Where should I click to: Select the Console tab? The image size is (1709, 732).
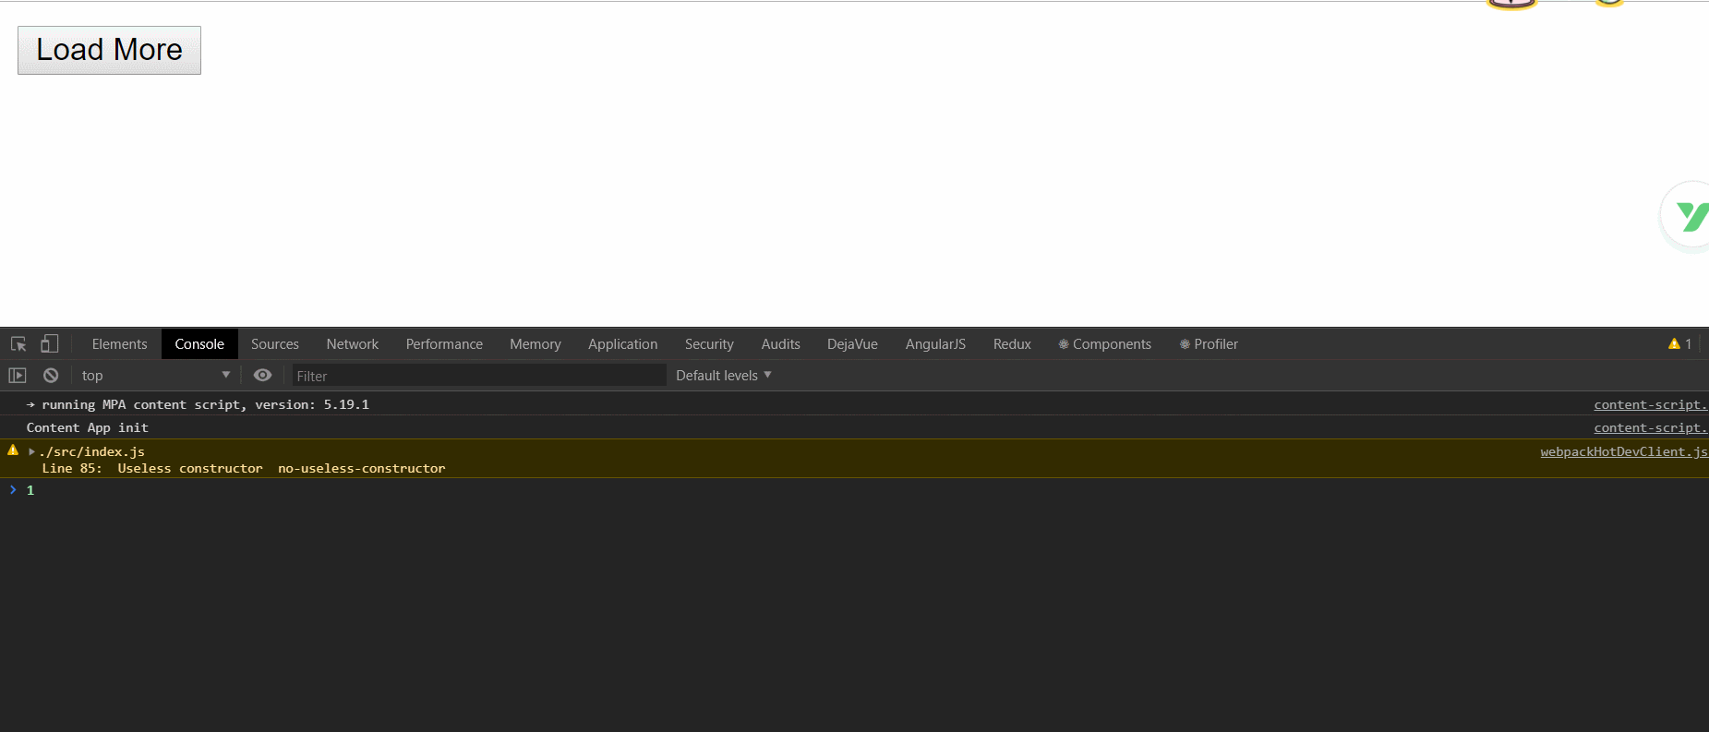click(199, 344)
